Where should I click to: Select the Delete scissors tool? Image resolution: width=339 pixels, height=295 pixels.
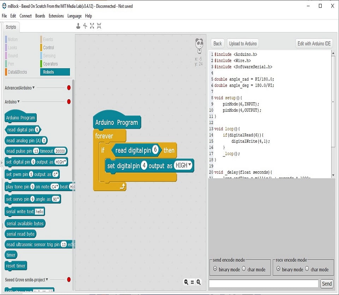click(x=85, y=26)
